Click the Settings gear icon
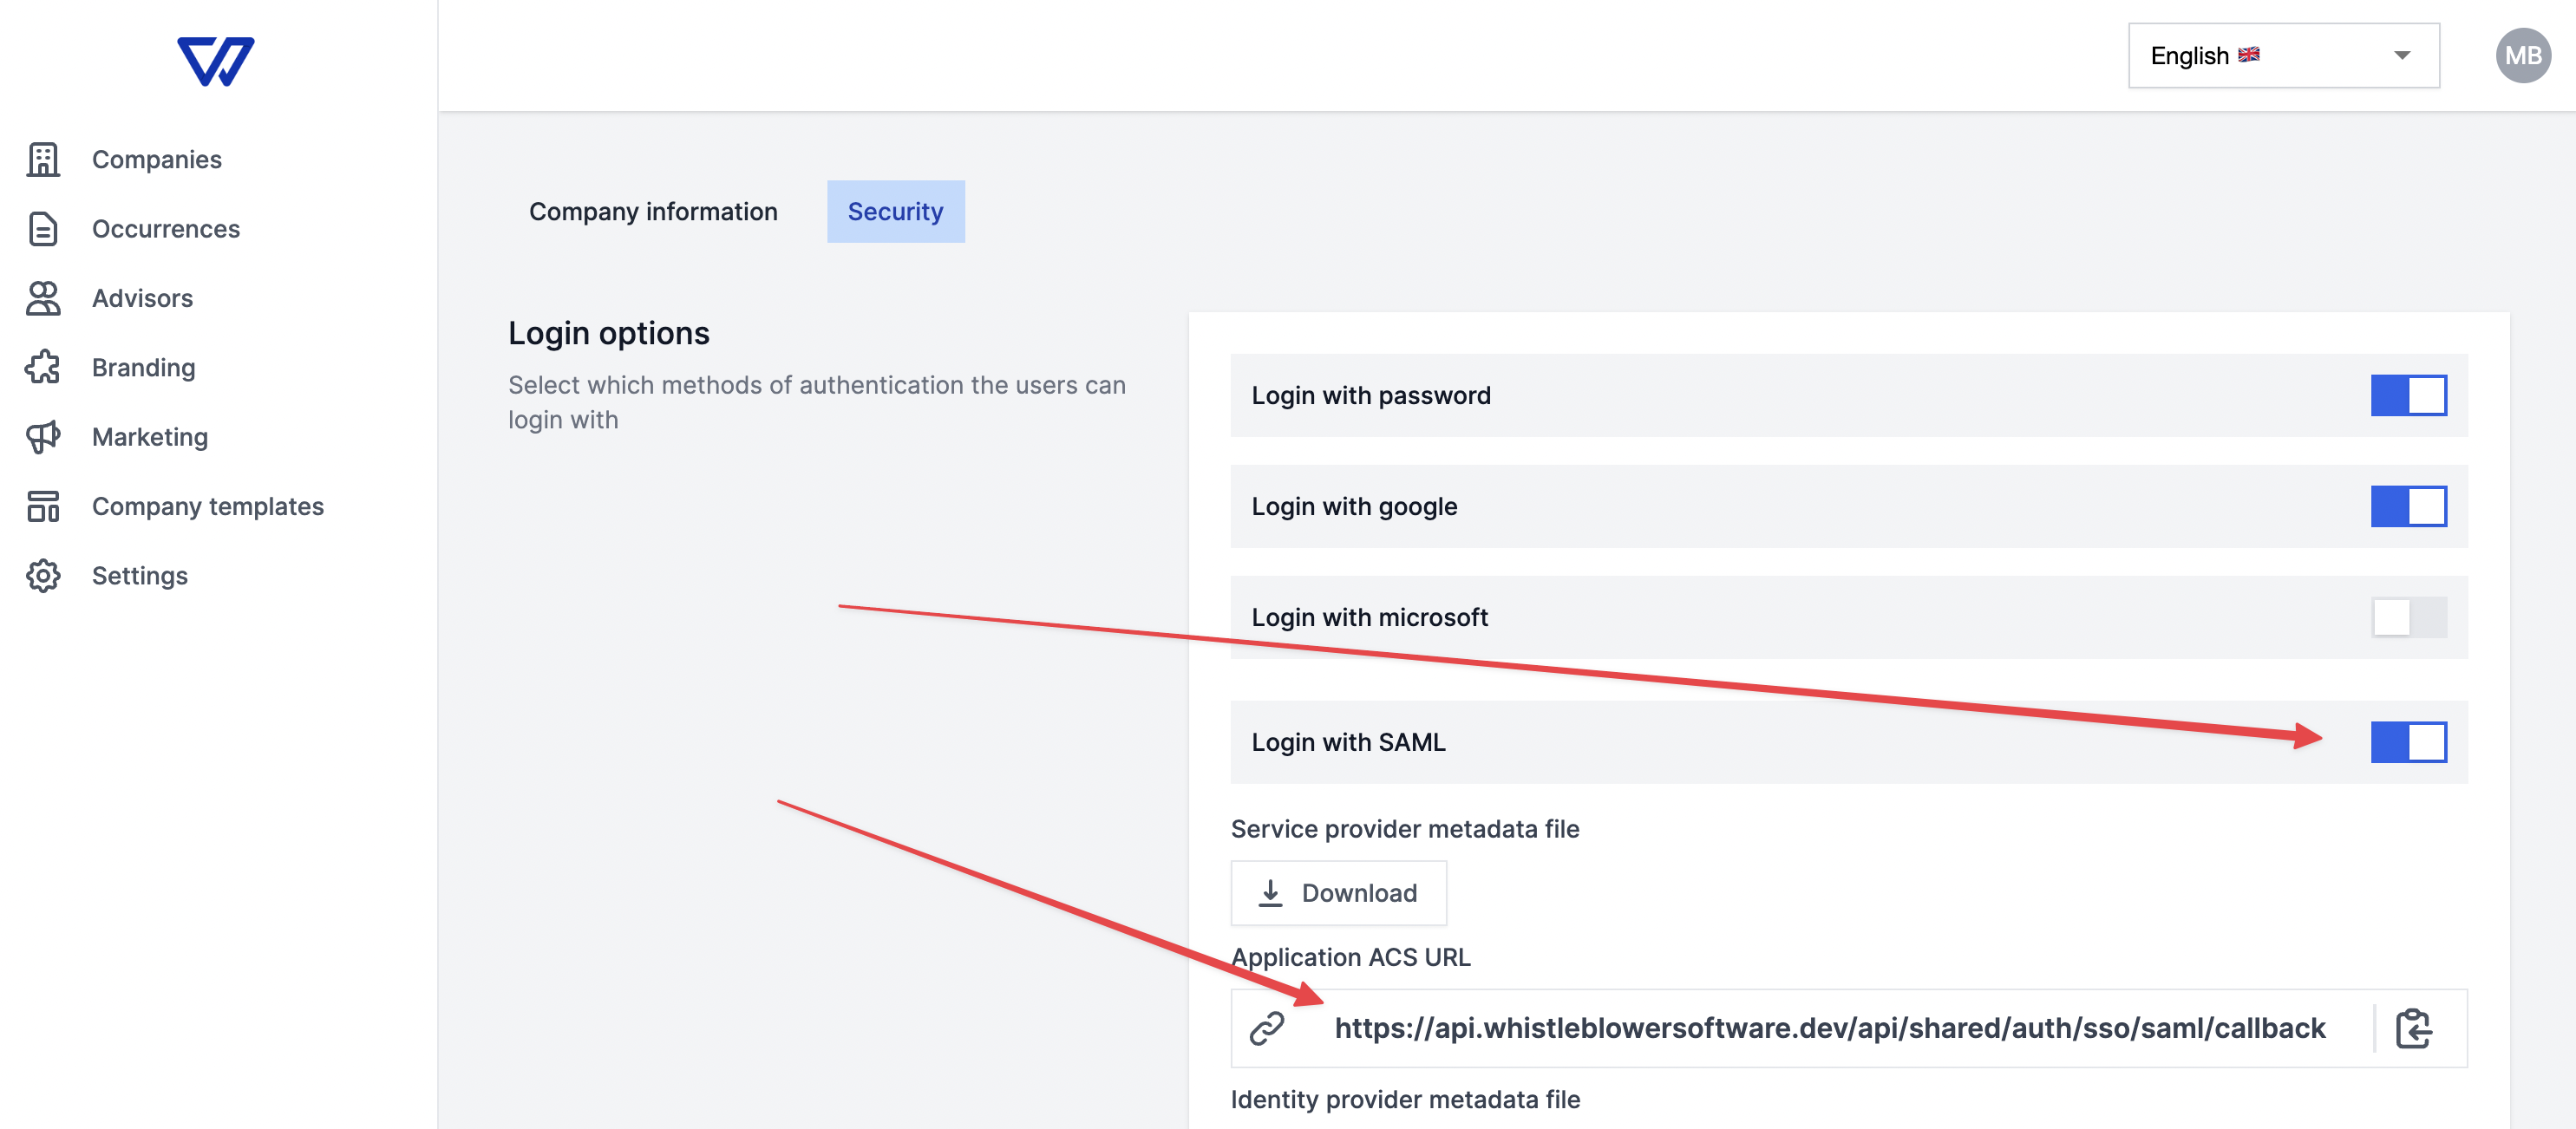The image size is (2576, 1129). pyautogui.click(x=43, y=576)
